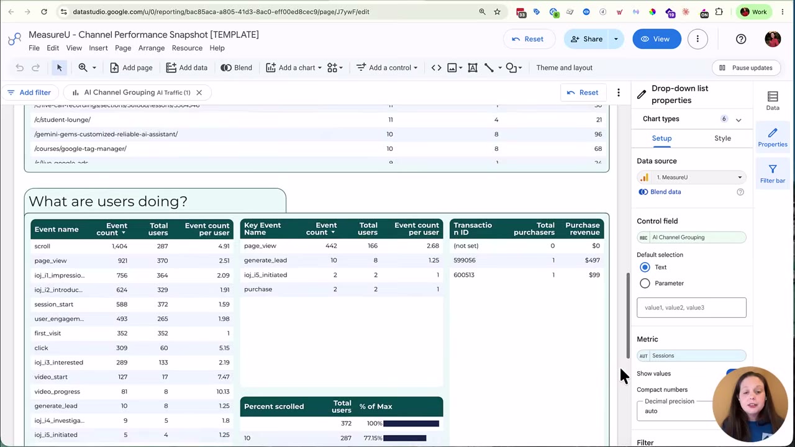Click the blue View button
This screenshot has height=447, width=795.
tap(656, 39)
